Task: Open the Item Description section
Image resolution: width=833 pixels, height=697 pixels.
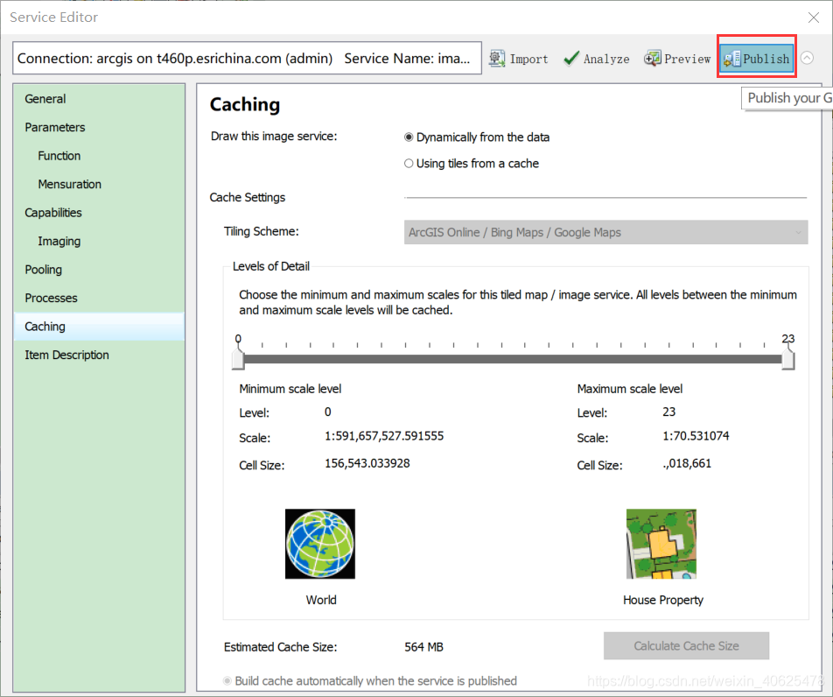Action: click(99, 355)
